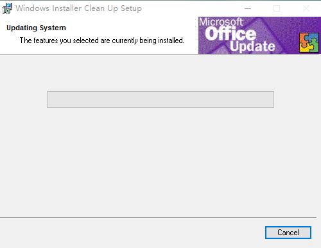Click the empty gray area below progress bar
The height and width of the screenshot is (248, 321).
[x=160, y=161]
